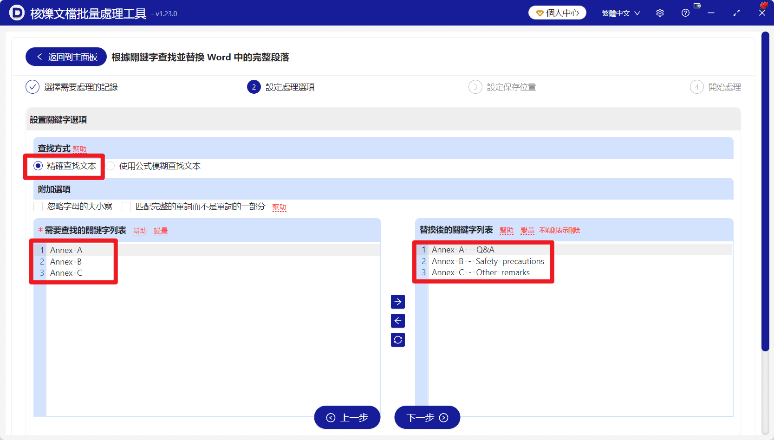This screenshot has width=774, height=440.
Task: Click 變量 link for replacement keyword list
Action: 527,230
